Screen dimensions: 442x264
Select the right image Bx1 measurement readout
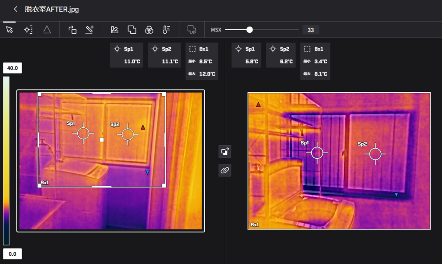click(315, 61)
